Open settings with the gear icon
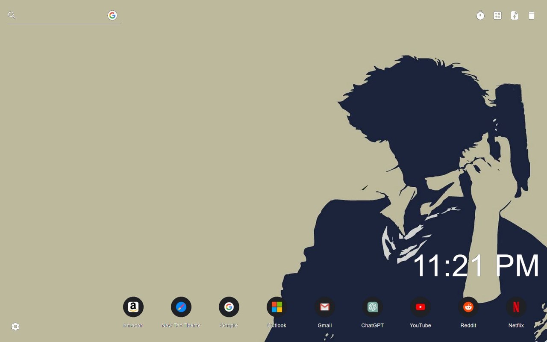This screenshot has width=547, height=342. coord(15,327)
